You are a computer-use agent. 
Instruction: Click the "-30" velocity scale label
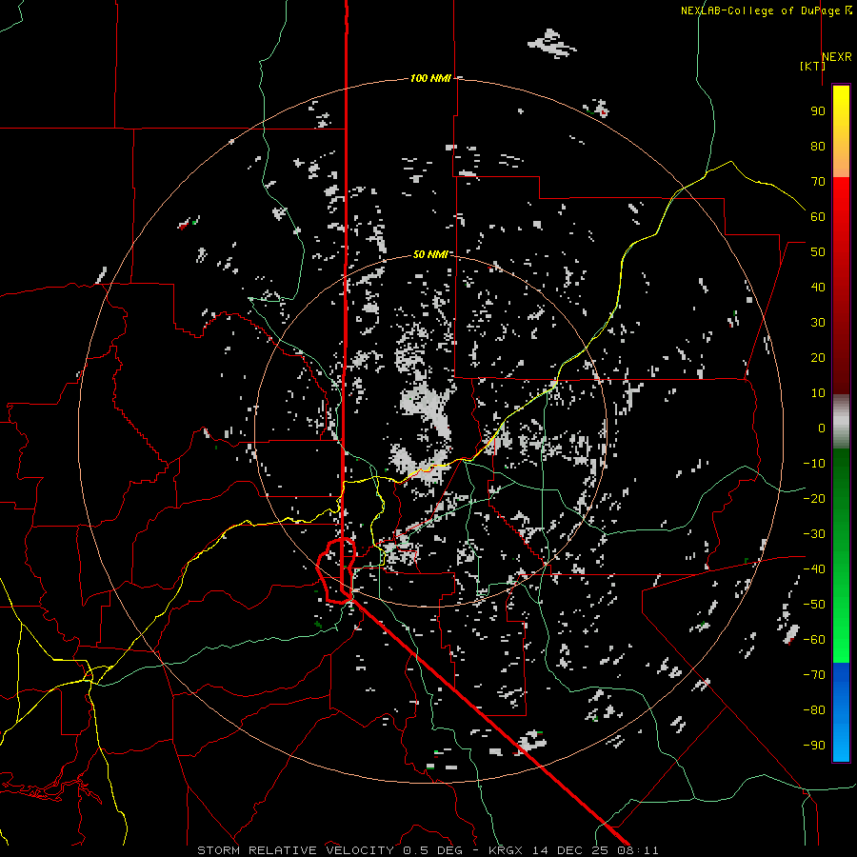point(814,534)
